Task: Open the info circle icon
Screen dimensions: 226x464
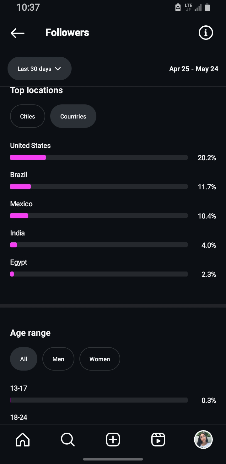Action: (x=206, y=33)
